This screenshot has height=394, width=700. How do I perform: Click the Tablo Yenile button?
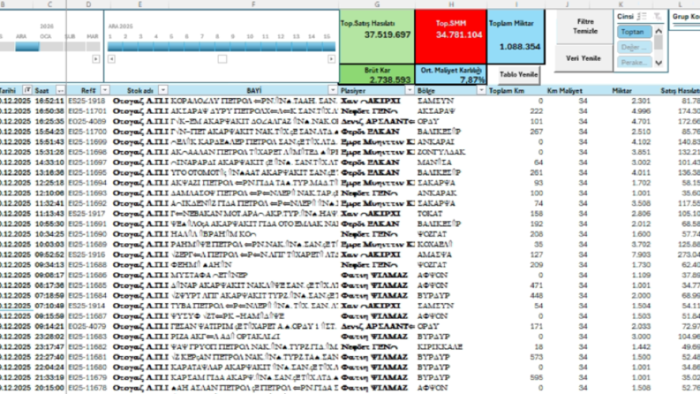pyautogui.click(x=518, y=74)
